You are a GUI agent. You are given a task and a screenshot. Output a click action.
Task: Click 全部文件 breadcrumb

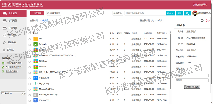34,21
